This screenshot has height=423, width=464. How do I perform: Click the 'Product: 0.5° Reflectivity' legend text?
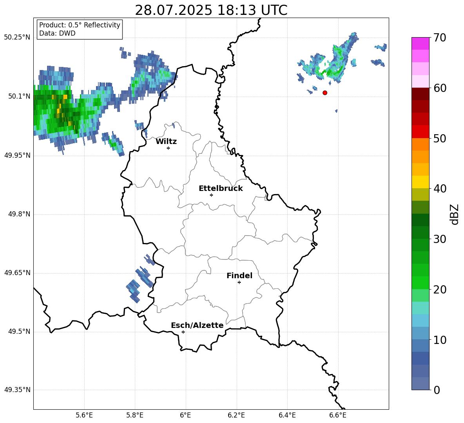(x=80, y=25)
